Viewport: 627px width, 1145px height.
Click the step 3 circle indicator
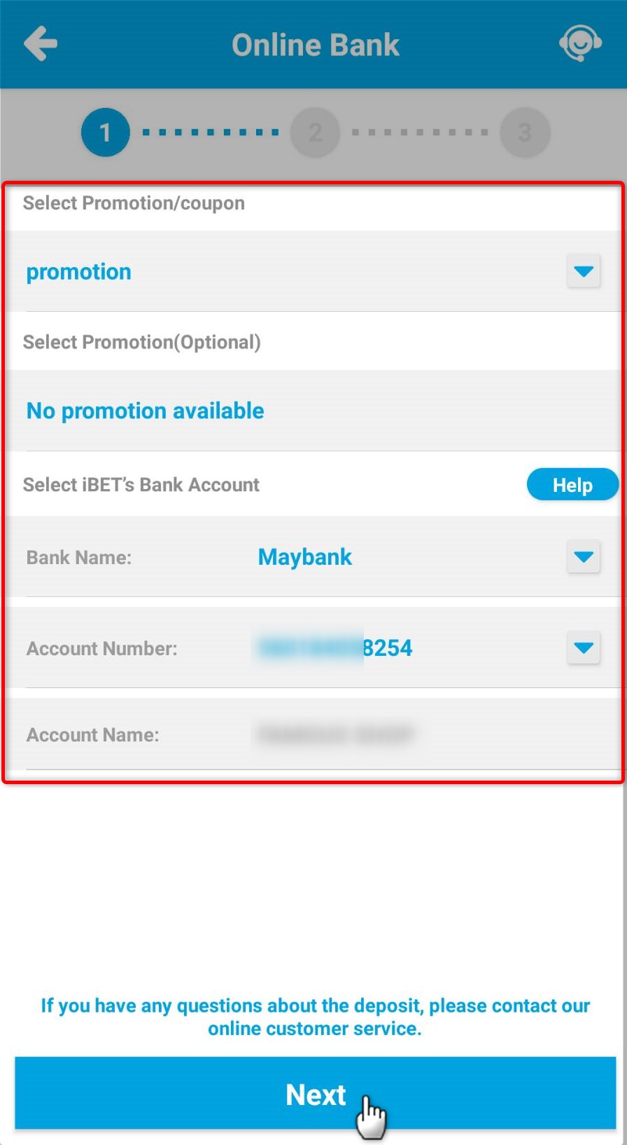pos(525,132)
